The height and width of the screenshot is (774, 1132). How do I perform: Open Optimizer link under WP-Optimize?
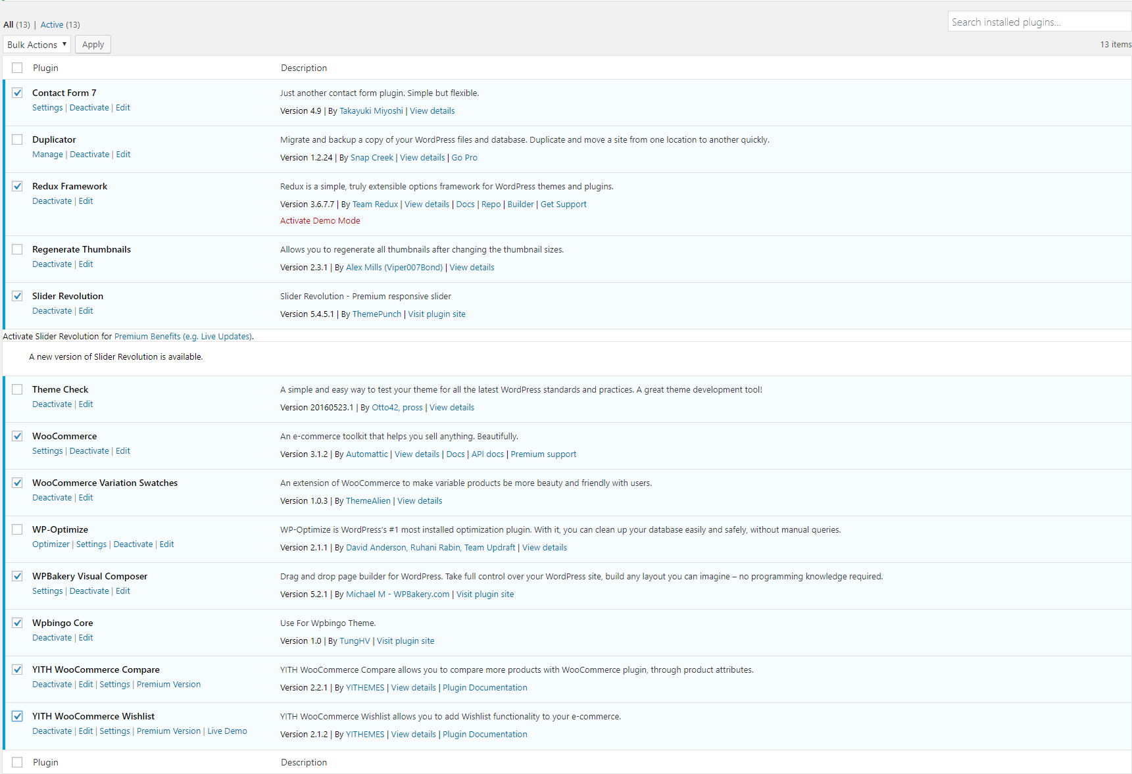pyautogui.click(x=51, y=544)
